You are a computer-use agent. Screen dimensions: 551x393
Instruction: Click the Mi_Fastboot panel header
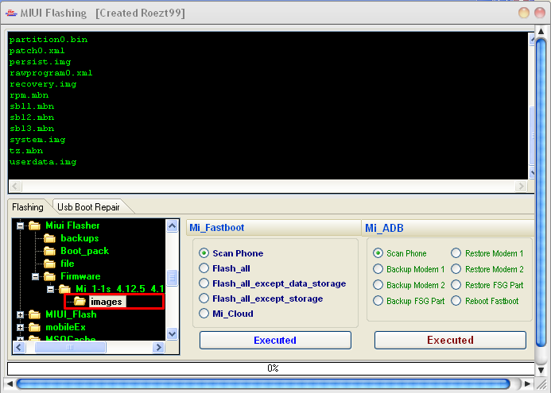tap(274, 227)
